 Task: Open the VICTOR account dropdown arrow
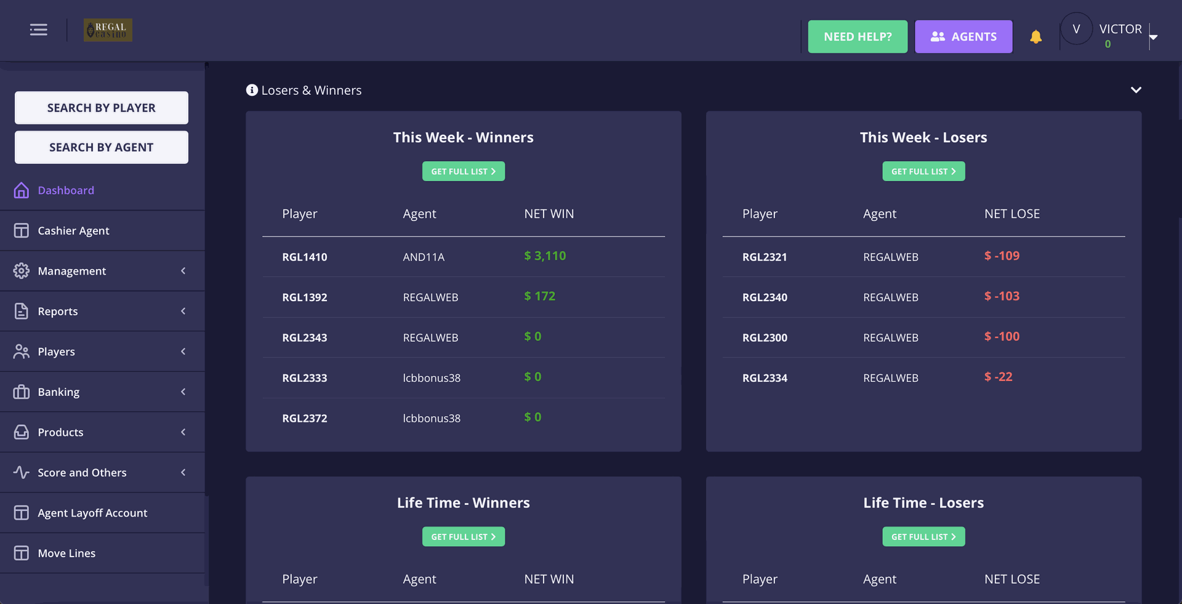1154,38
